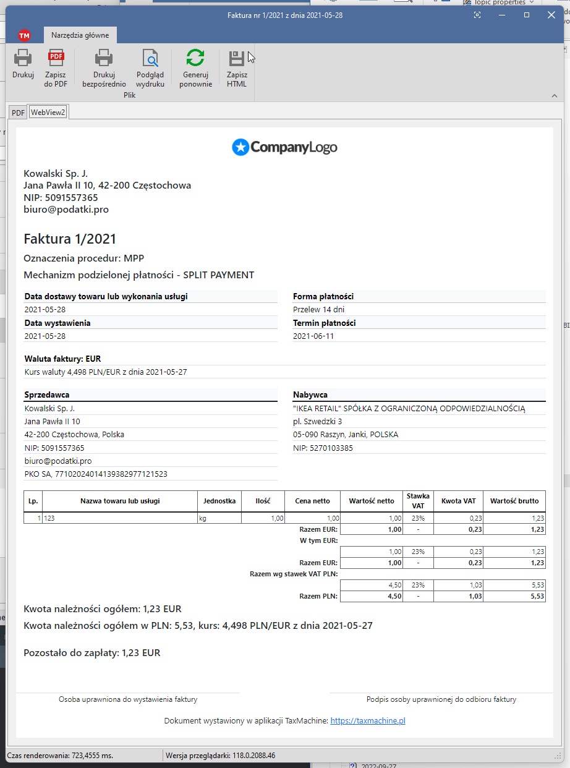Image resolution: width=570 pixels, height=768 pixels.
Task: Select the WebView2 tab
Action: [x=48, y=113]
